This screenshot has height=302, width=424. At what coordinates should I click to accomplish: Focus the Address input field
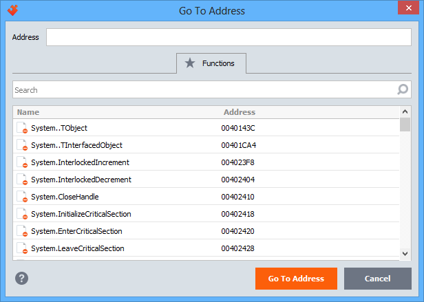tap(229, 37)
